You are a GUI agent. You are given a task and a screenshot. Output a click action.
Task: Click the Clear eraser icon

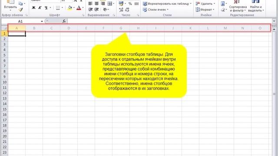(x=223, y=10)
